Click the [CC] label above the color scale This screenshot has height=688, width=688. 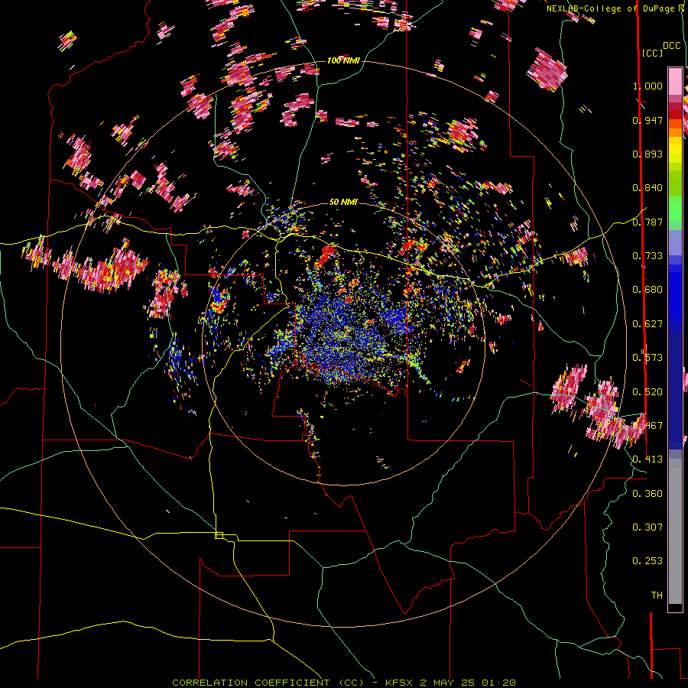click(x=652, y=53)
